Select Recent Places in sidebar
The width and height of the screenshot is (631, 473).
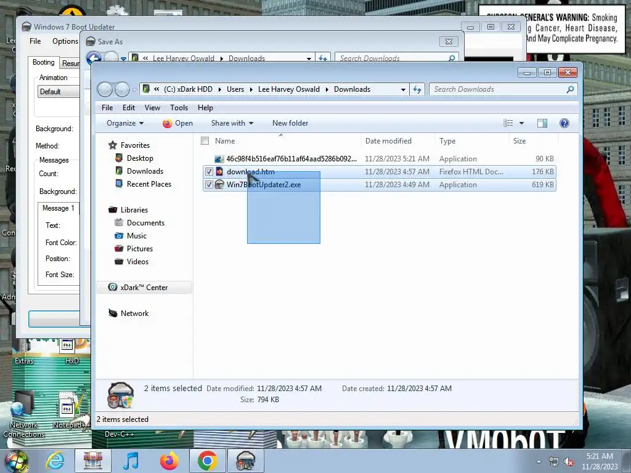[x=149, y=184]
